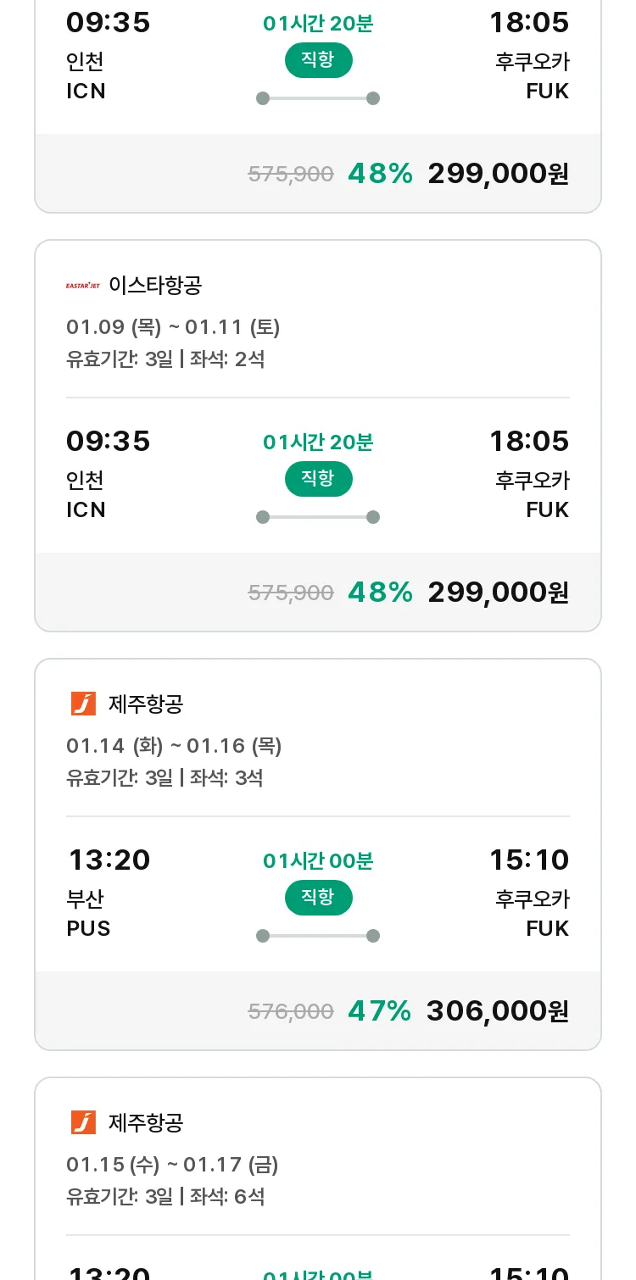
Task: Tap the 01.15 (수) ~ 01.17 (금) date range
Action: [x=172, y=1165]
